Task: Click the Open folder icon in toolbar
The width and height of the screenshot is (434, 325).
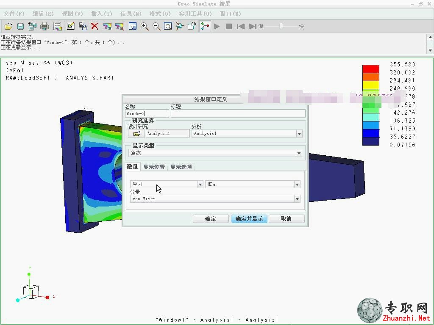Action: coord(8,26)
